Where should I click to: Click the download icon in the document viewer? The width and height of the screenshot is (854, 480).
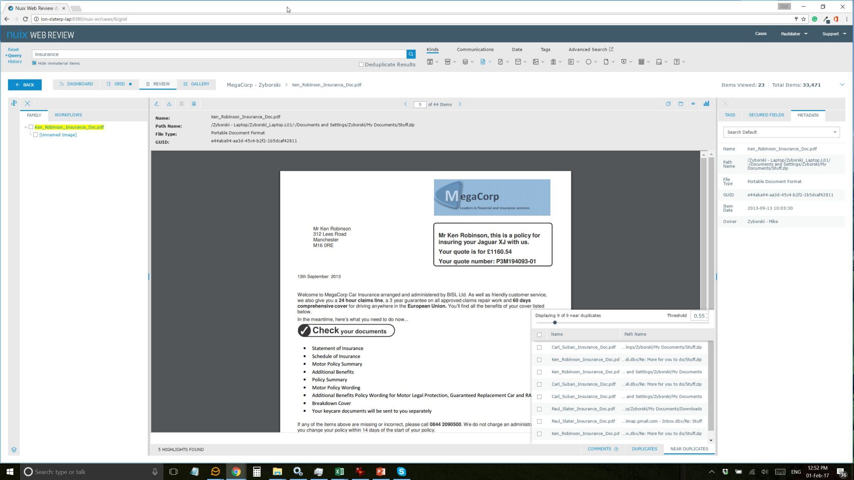(x=169, y=103)
